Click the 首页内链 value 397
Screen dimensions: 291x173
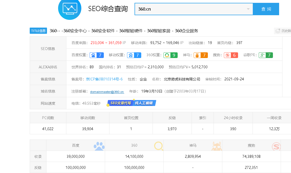239,43
